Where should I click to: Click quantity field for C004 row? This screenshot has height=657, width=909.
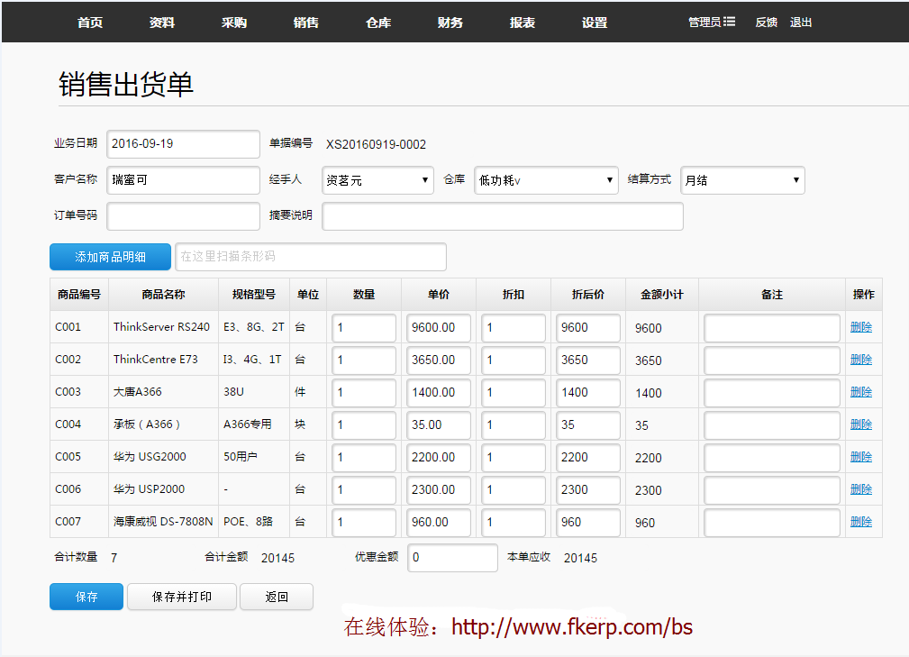[364, 425]
